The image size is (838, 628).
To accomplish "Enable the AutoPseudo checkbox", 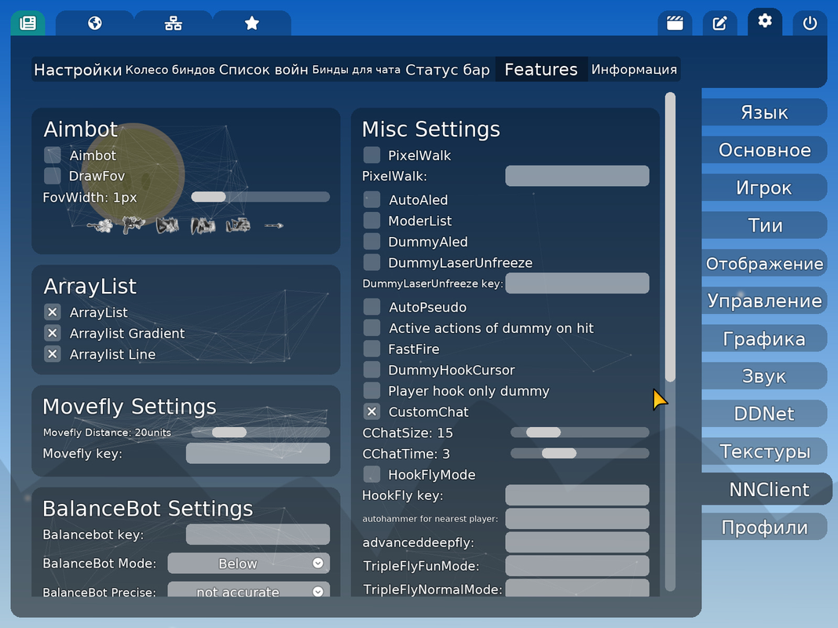I will [x=372, y=307].
